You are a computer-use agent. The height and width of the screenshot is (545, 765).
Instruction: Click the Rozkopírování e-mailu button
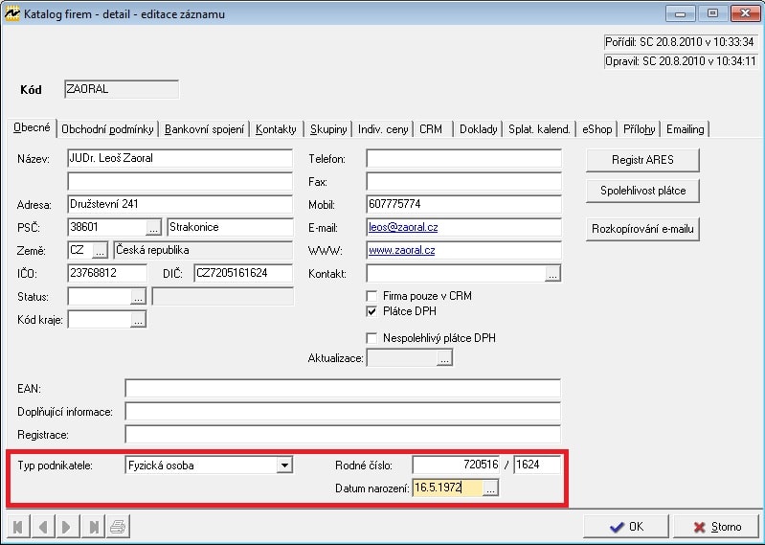pyautogui.click(x=642, y=229)
